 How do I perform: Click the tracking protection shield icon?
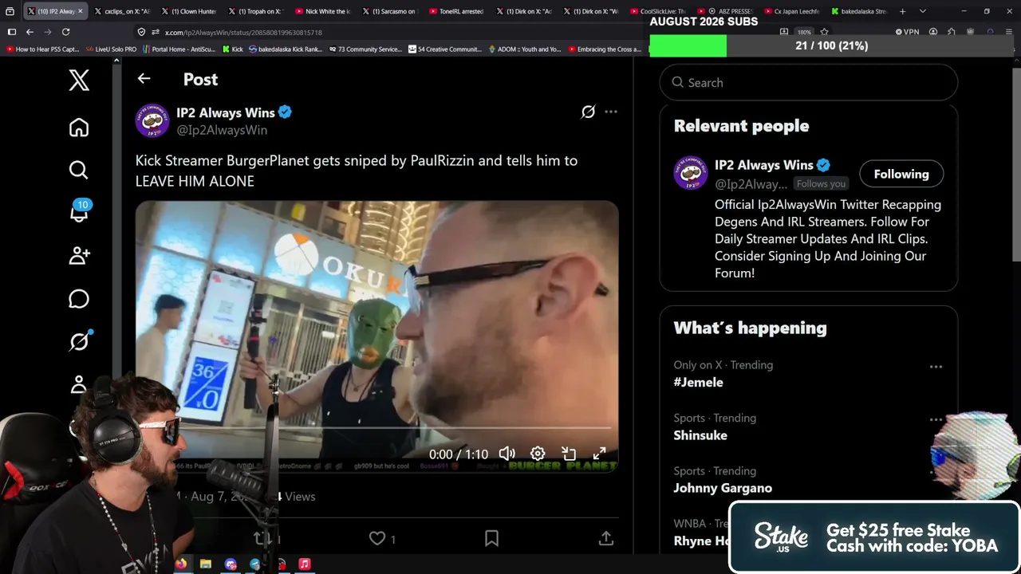click(141, 32)
